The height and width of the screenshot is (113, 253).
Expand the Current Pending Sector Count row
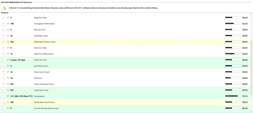(x=4, y=108)
